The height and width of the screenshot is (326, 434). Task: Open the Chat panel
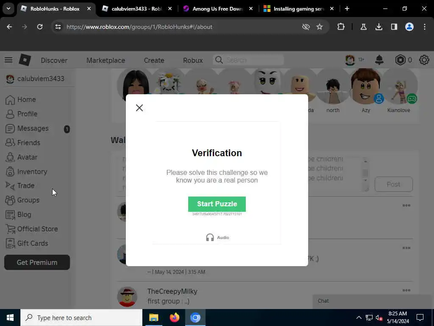(x=372, y=301)
